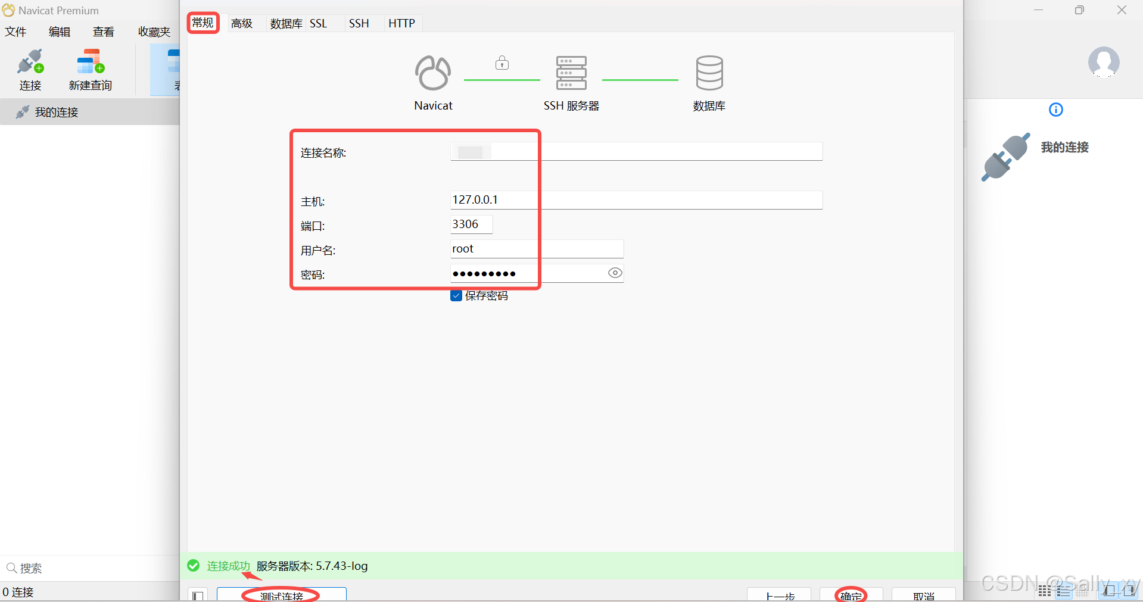Show the blue info icon panel
This screenshot has width=1143, height=602.
(x=1055, y=110)
